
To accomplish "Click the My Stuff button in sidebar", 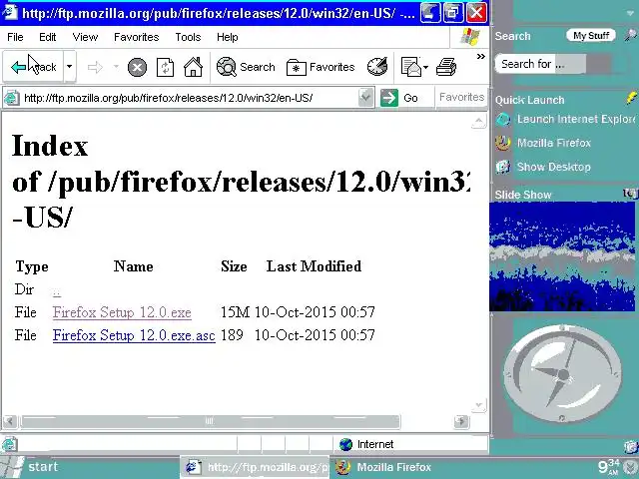I will 591,36.
